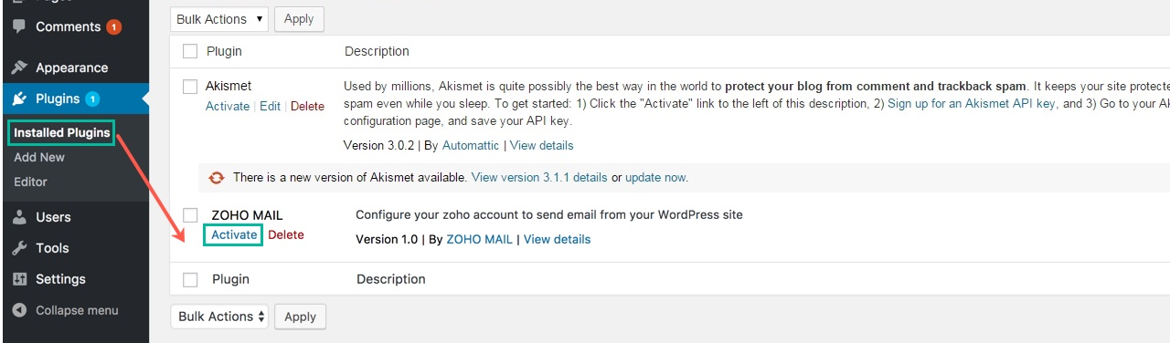
Task: Click the Appearance paintbrush icon
Action: 19,68
